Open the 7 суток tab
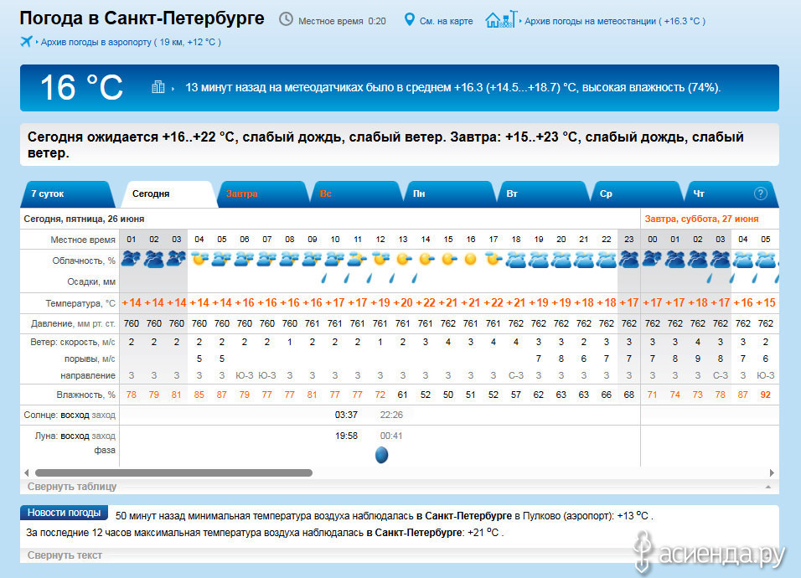The image size is (801, 578). click(x=67, y=194)
